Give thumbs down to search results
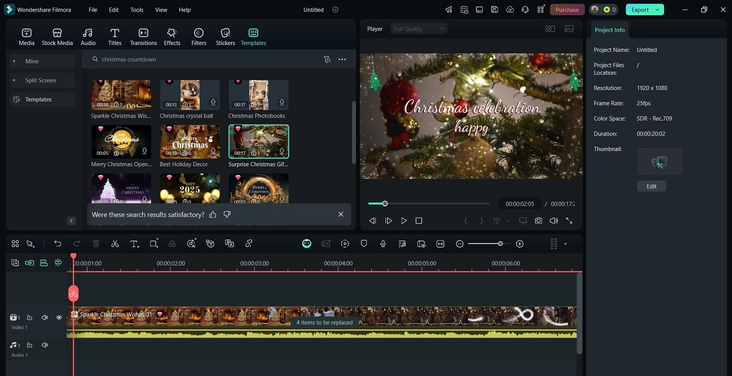 point(227,214)
